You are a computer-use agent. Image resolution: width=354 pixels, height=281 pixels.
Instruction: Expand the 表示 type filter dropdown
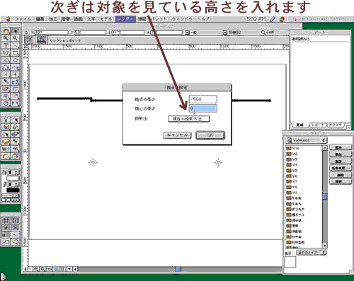311,253
